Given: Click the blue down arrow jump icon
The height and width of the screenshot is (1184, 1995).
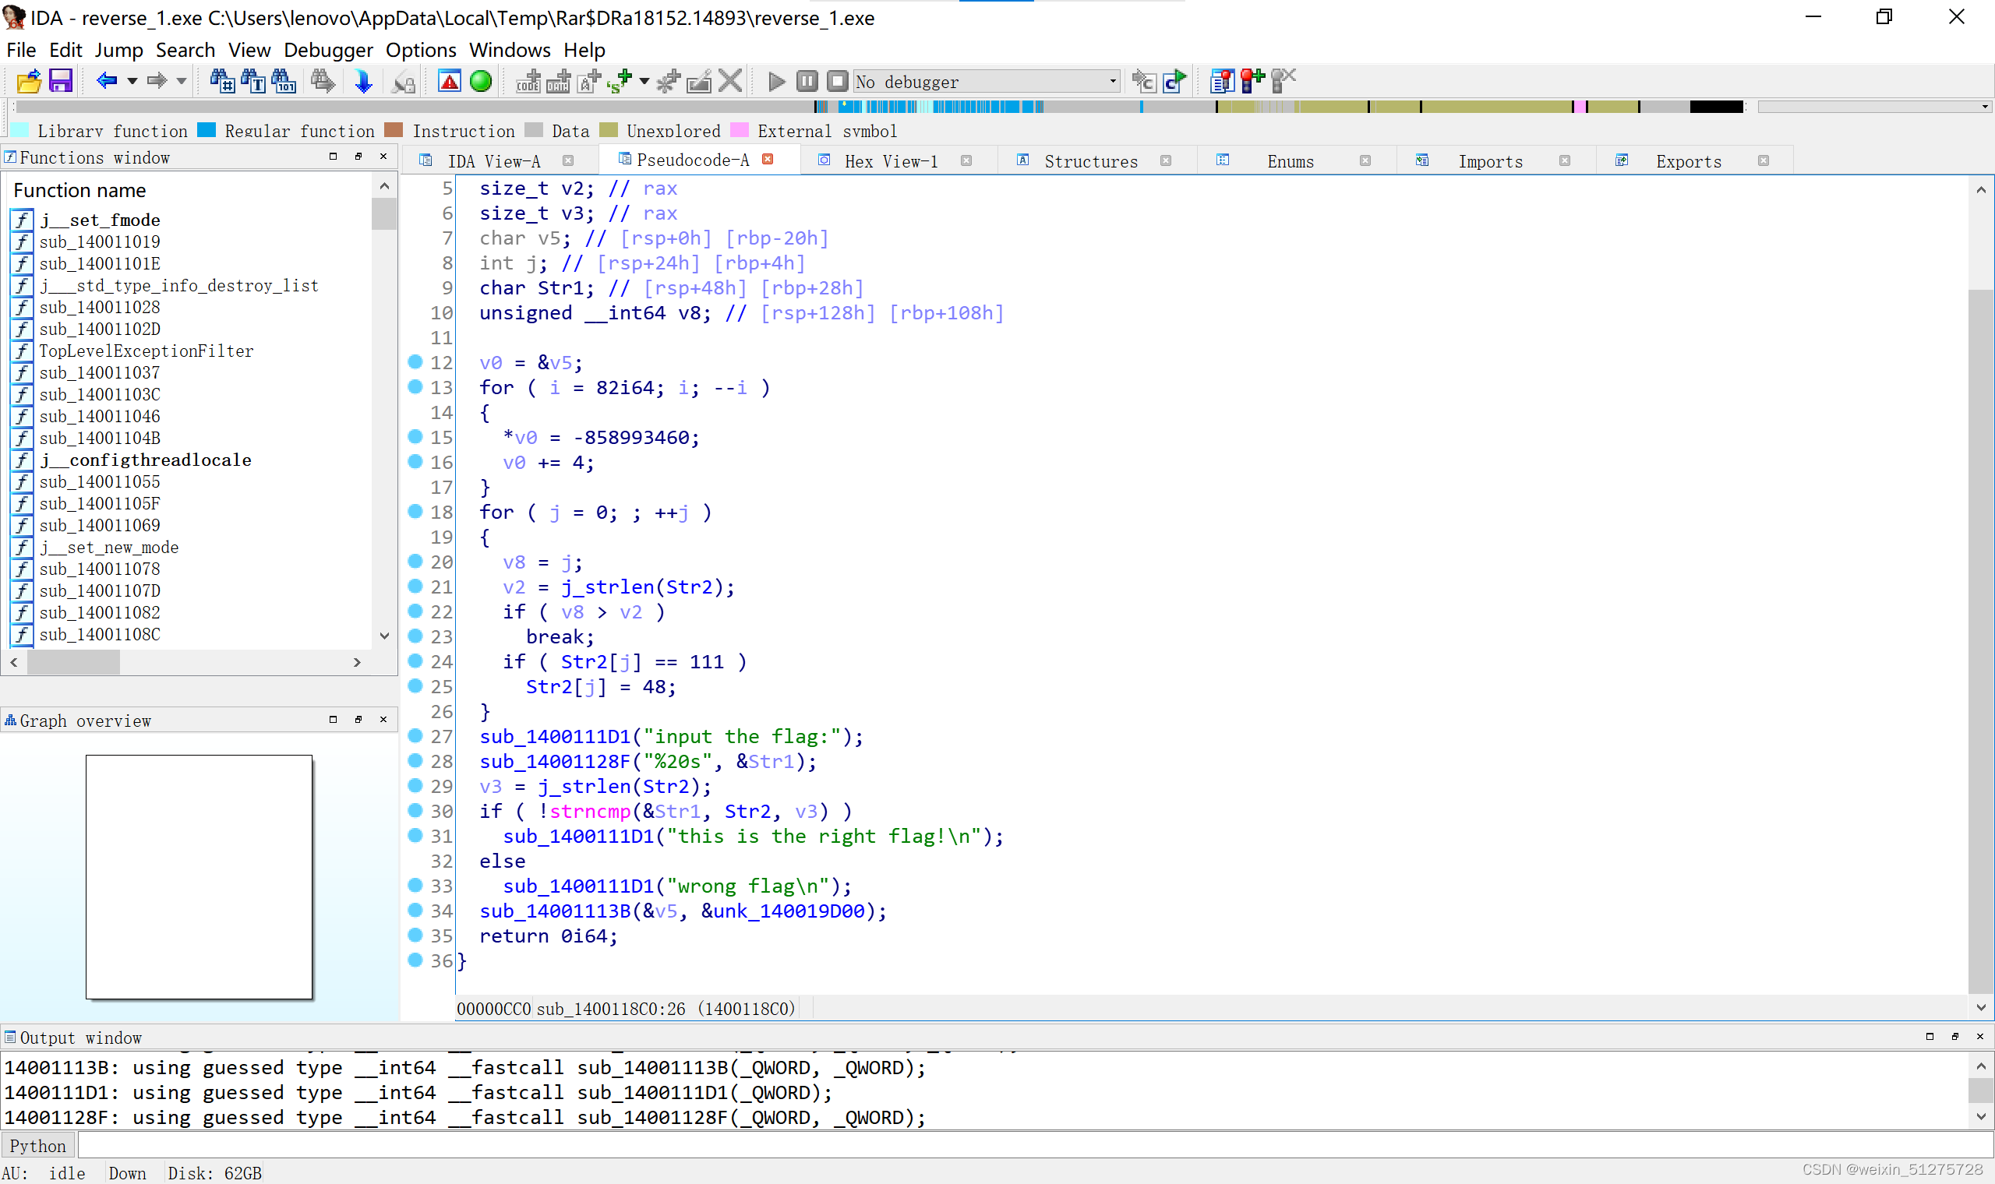Looking at the screenshot, I should (363, 81).
